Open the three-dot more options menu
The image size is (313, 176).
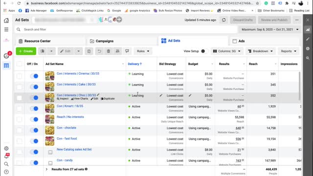[x=297, y=20]
